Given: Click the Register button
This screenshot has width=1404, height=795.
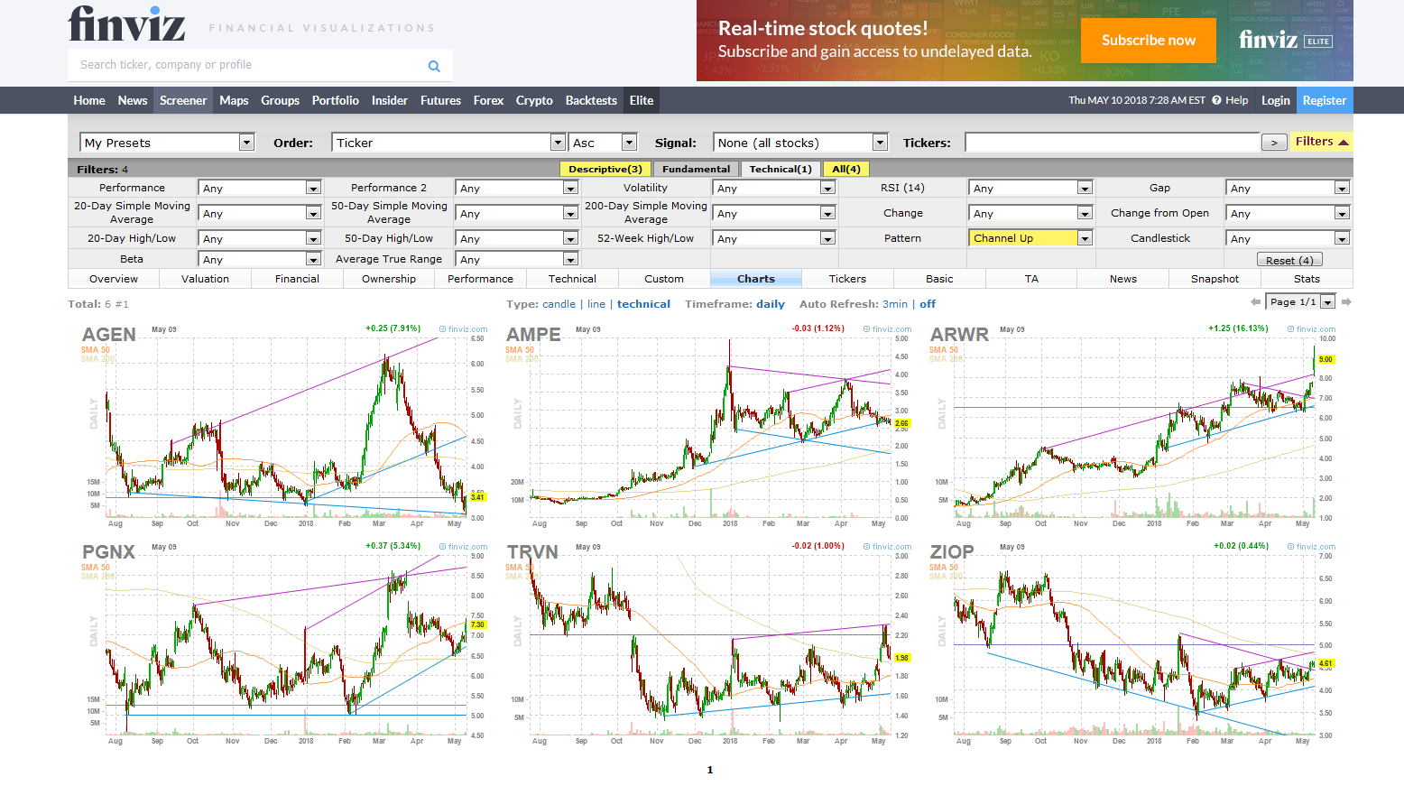Looking at the screenshot, I should pyautogui.click(x=1325, y=100).
